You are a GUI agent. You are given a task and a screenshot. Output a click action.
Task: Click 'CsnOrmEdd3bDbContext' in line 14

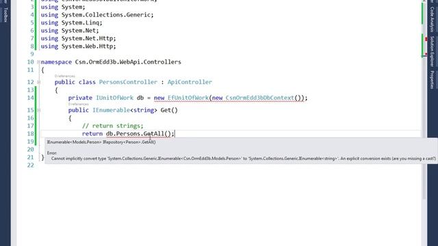tap(260, 98)
